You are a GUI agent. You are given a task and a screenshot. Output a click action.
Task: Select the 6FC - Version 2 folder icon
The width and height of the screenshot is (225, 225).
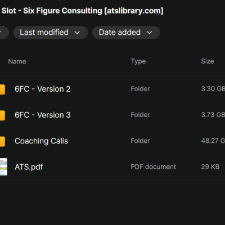point(2,89)
